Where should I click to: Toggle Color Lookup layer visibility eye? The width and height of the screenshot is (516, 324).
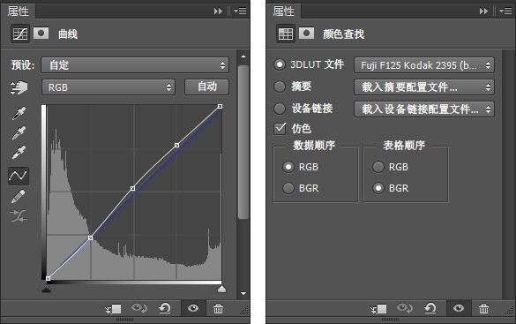click(x=459, y=308)
